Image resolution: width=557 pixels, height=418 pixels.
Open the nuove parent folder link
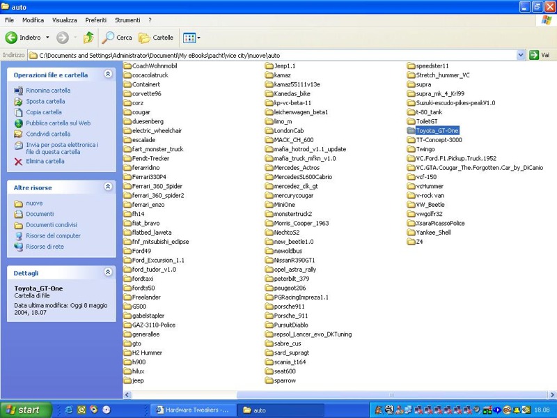[34, 203]
